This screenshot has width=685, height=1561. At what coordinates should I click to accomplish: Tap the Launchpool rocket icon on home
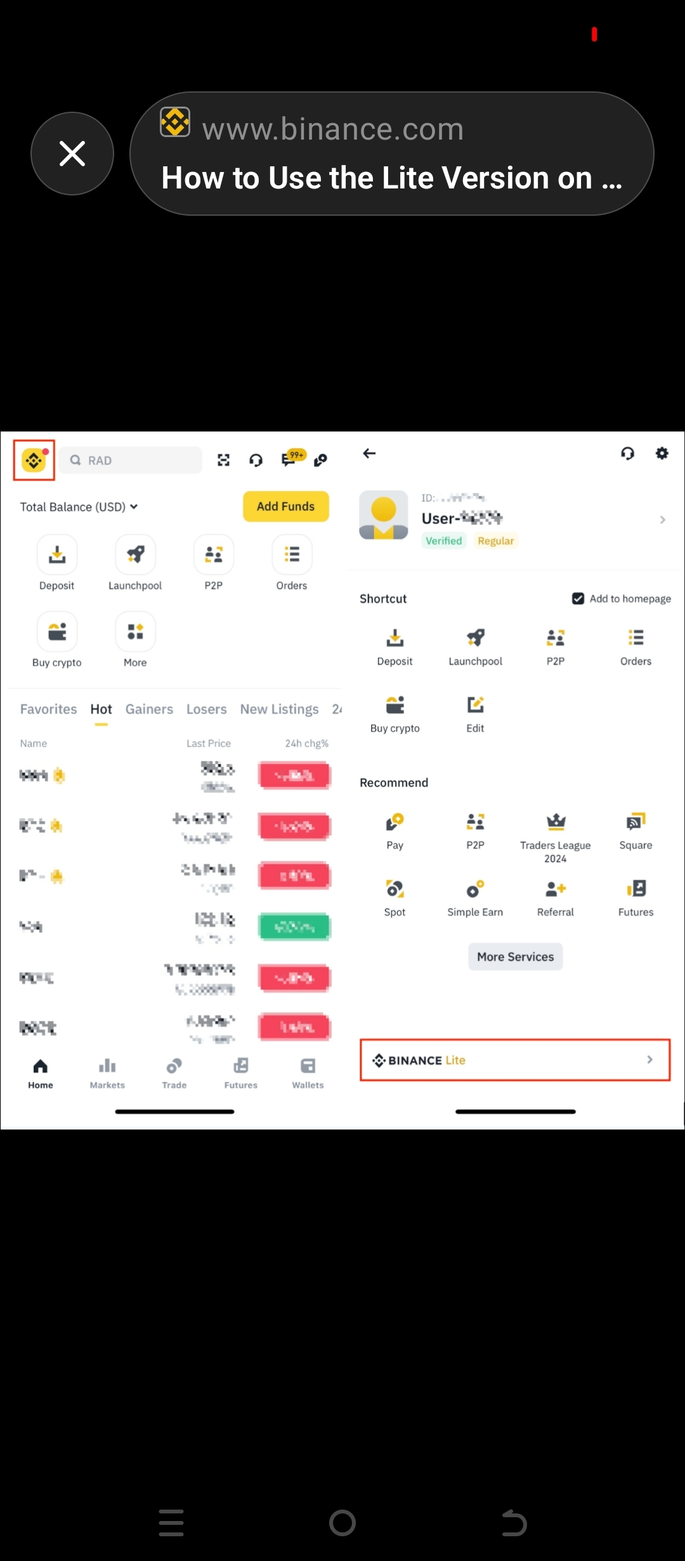click(135, 555)
